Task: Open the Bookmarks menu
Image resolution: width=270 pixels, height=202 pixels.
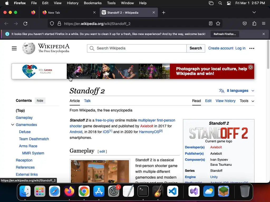Action: pos(93,3)
